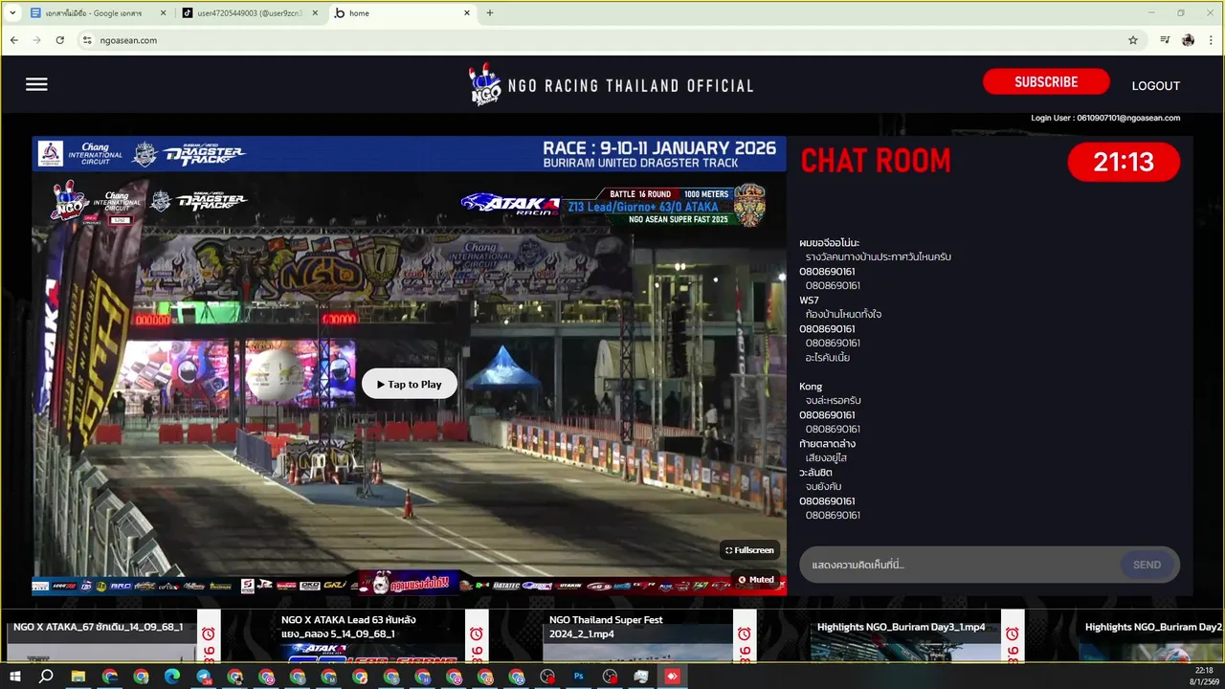Click chat message 'อะไรกันเนี่ย'
This screenshot has height=689, width=1225.
(x=827, y=357)
